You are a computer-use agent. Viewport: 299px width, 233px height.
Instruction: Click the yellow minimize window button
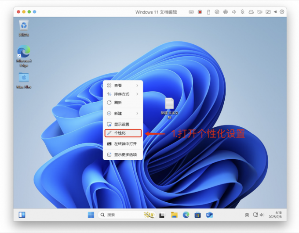[x=24, y=12]
